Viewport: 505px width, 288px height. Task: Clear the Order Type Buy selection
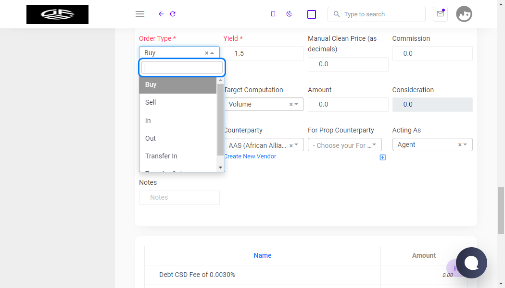click(206, 53)
